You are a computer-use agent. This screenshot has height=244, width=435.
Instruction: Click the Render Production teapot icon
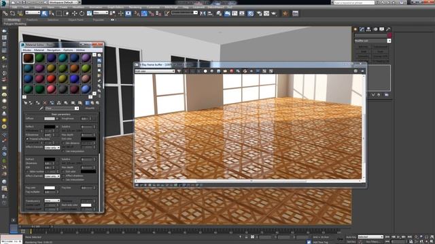(274, 14)
